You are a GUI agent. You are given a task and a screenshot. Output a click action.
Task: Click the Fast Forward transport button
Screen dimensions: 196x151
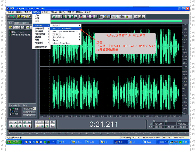20,126
